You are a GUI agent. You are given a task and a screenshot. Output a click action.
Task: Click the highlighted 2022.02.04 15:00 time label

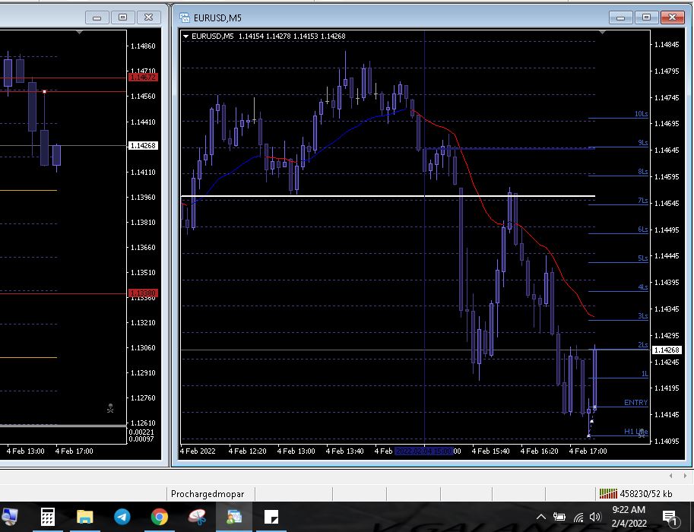[423, 451]
